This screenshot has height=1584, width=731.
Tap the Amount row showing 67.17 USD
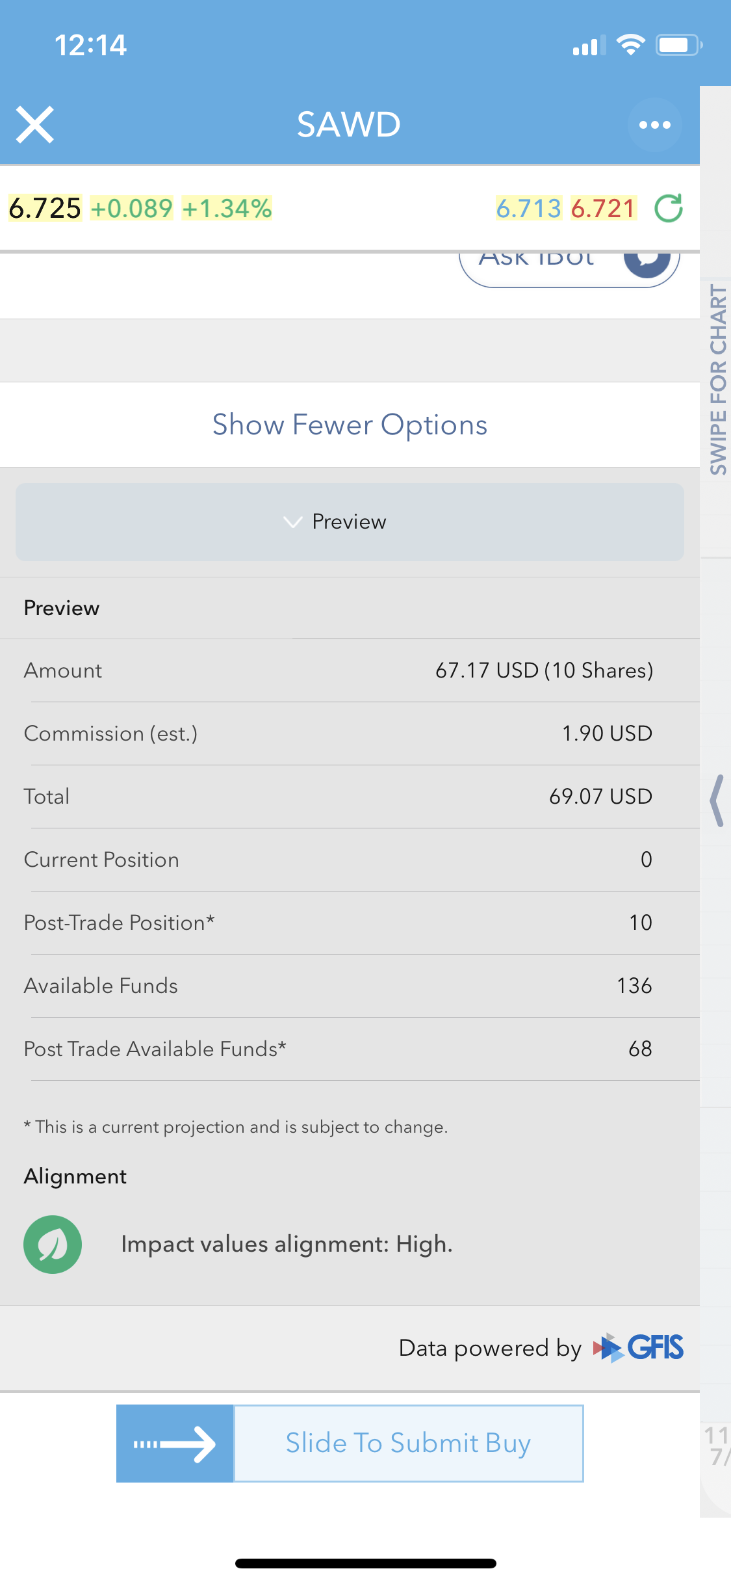[350, 670]
